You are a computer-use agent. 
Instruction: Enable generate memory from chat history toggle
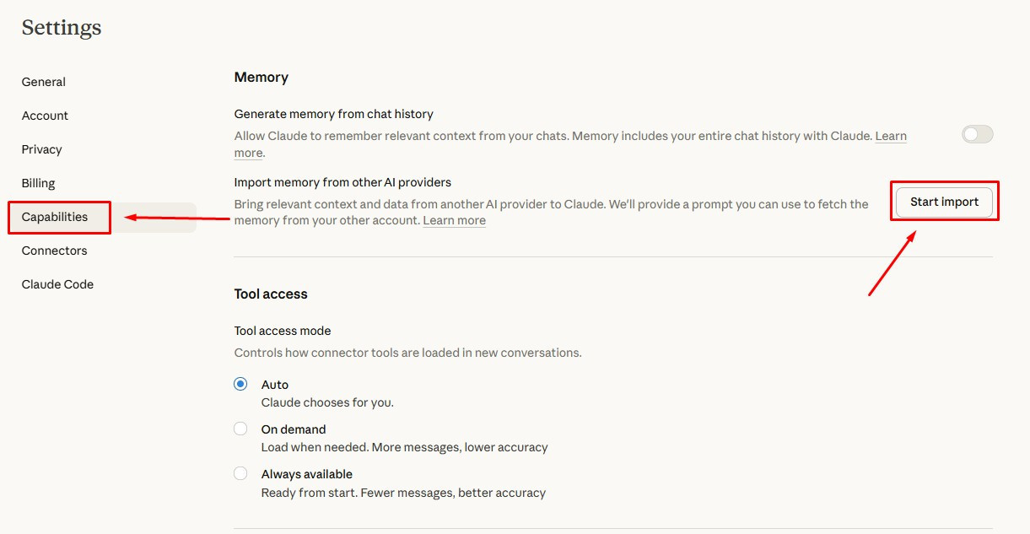point(978,134)
